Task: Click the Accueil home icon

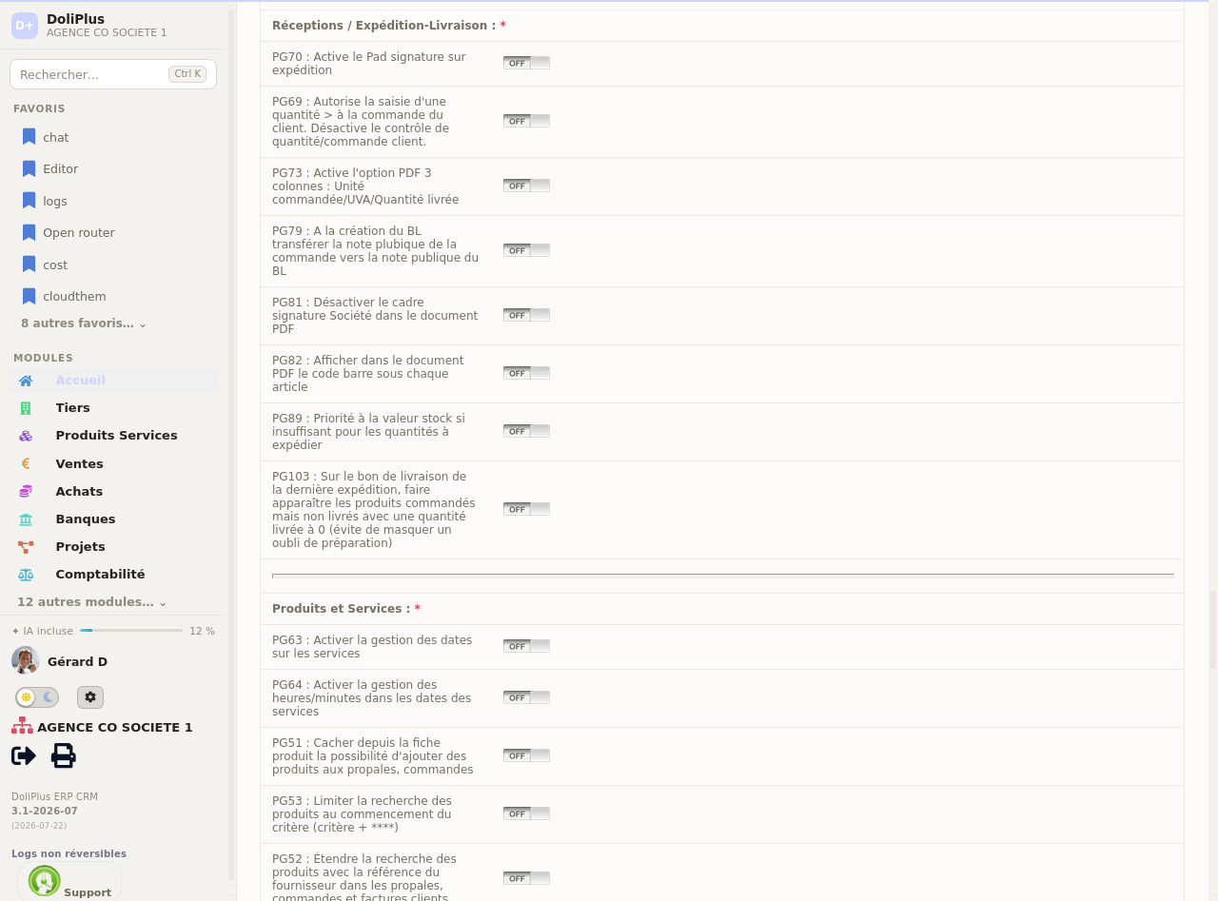Action: pyautogui.click(x=26, y=381)
